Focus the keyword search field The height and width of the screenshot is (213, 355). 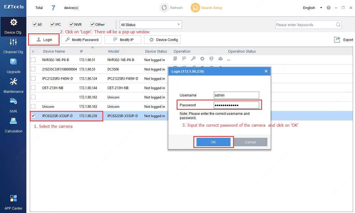(305, 25)
